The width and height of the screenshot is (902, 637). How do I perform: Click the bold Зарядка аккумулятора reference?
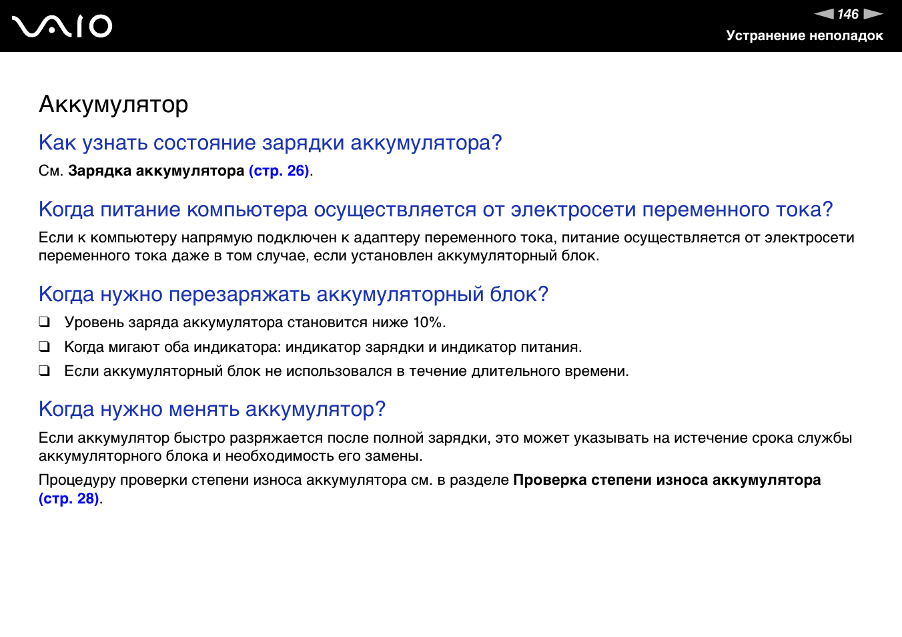(x=156, y=171)
